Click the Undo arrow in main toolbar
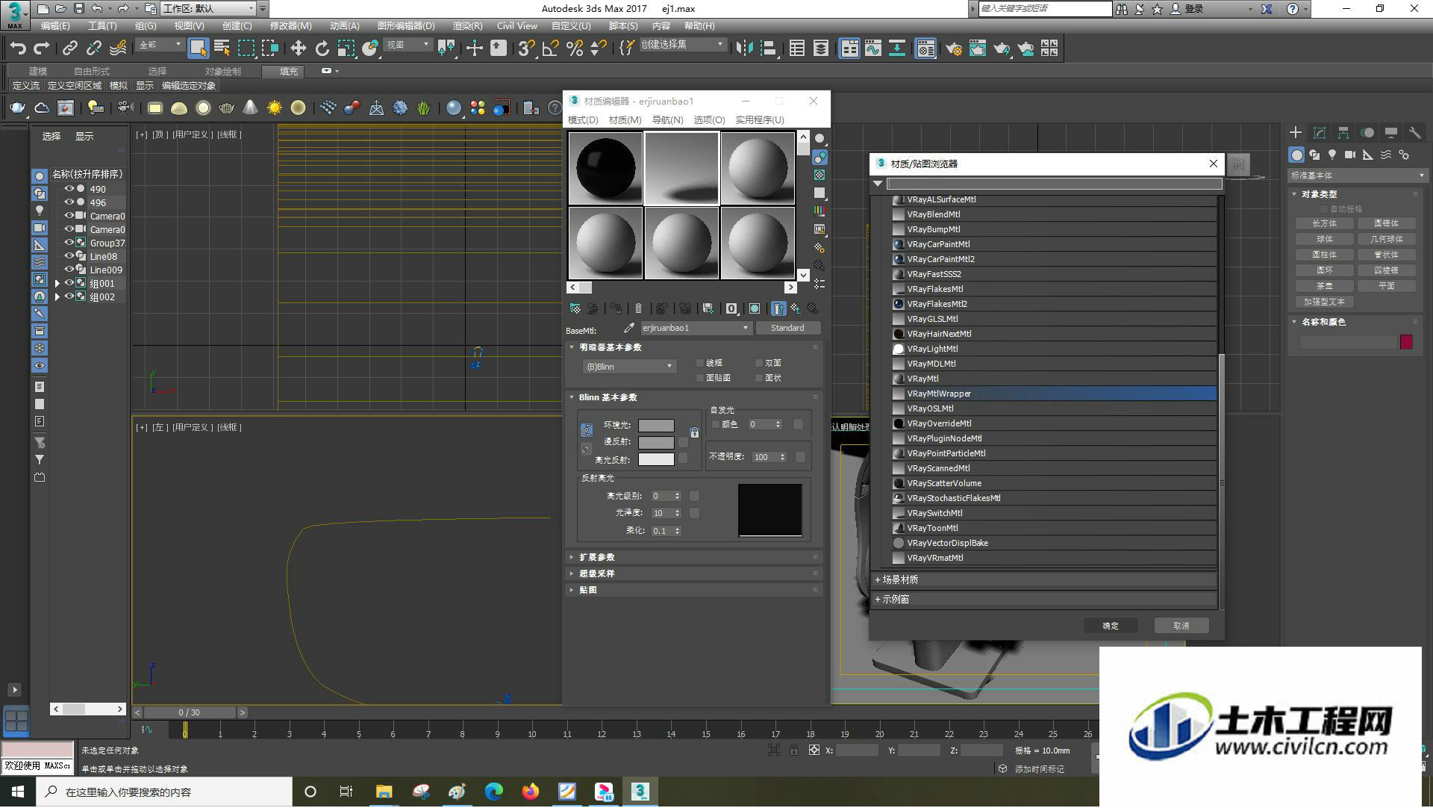Image resolution: width=1433 pixels, height=808 pixels. (x=18, y=49)
